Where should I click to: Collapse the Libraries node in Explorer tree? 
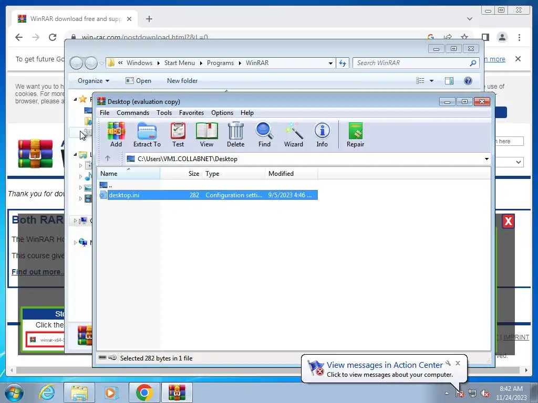click(x=75, y=155)
